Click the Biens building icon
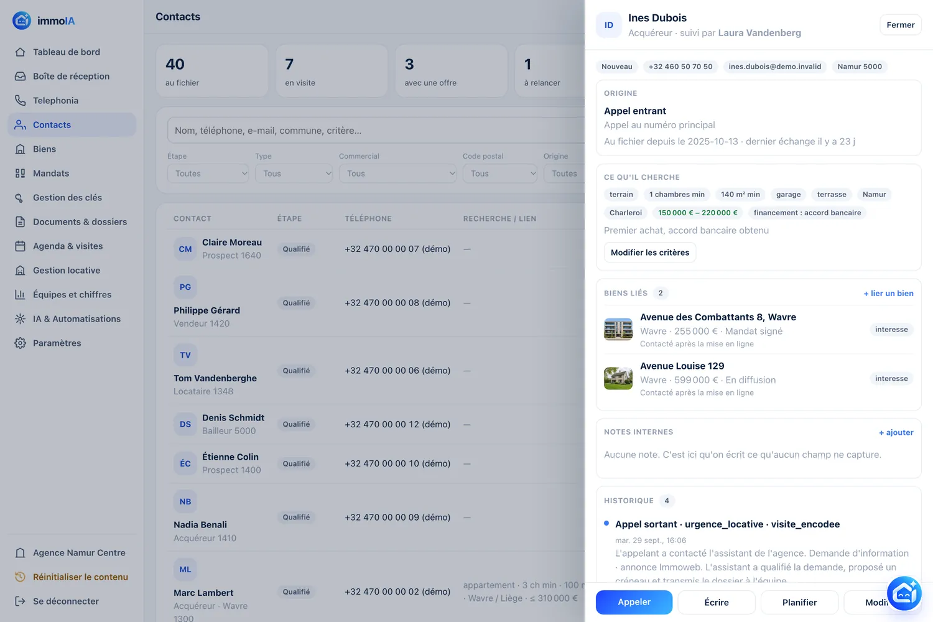 (x=21, y=149)
